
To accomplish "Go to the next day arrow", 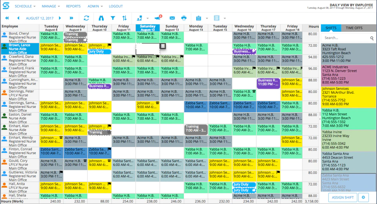I will (x=60, y=18).
